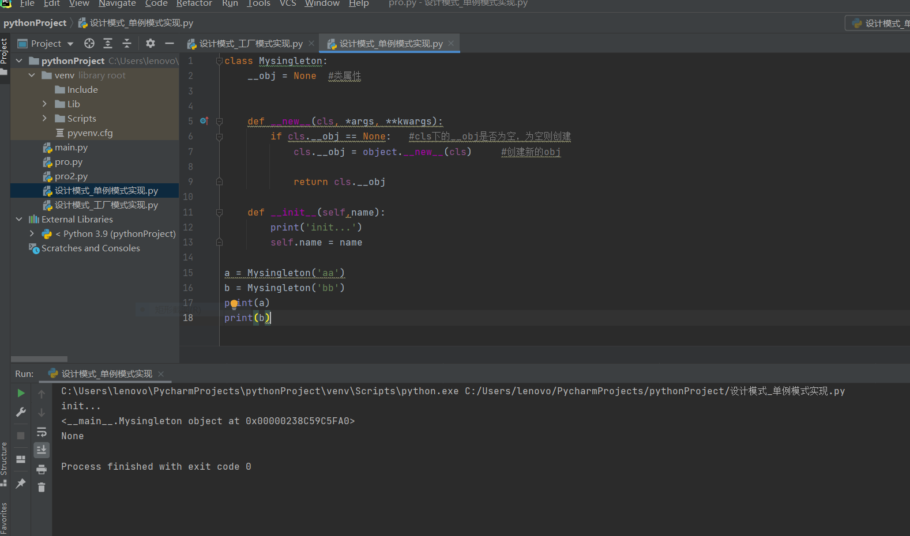Rerun the script with green play icon

[x=21, y=393]
